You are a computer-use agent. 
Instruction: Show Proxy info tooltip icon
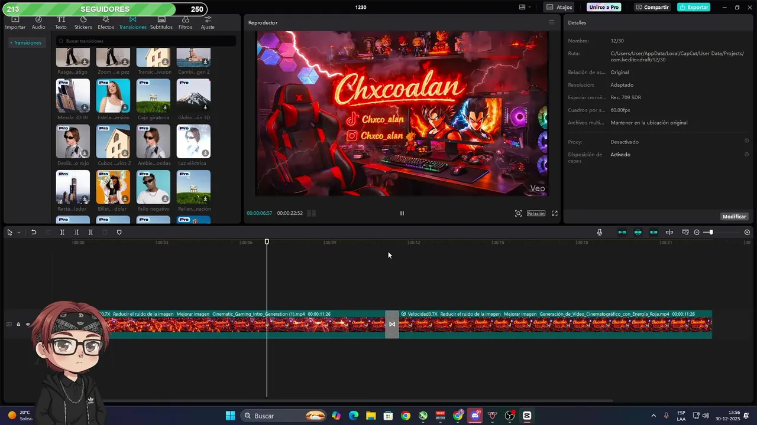click(746, 141)
